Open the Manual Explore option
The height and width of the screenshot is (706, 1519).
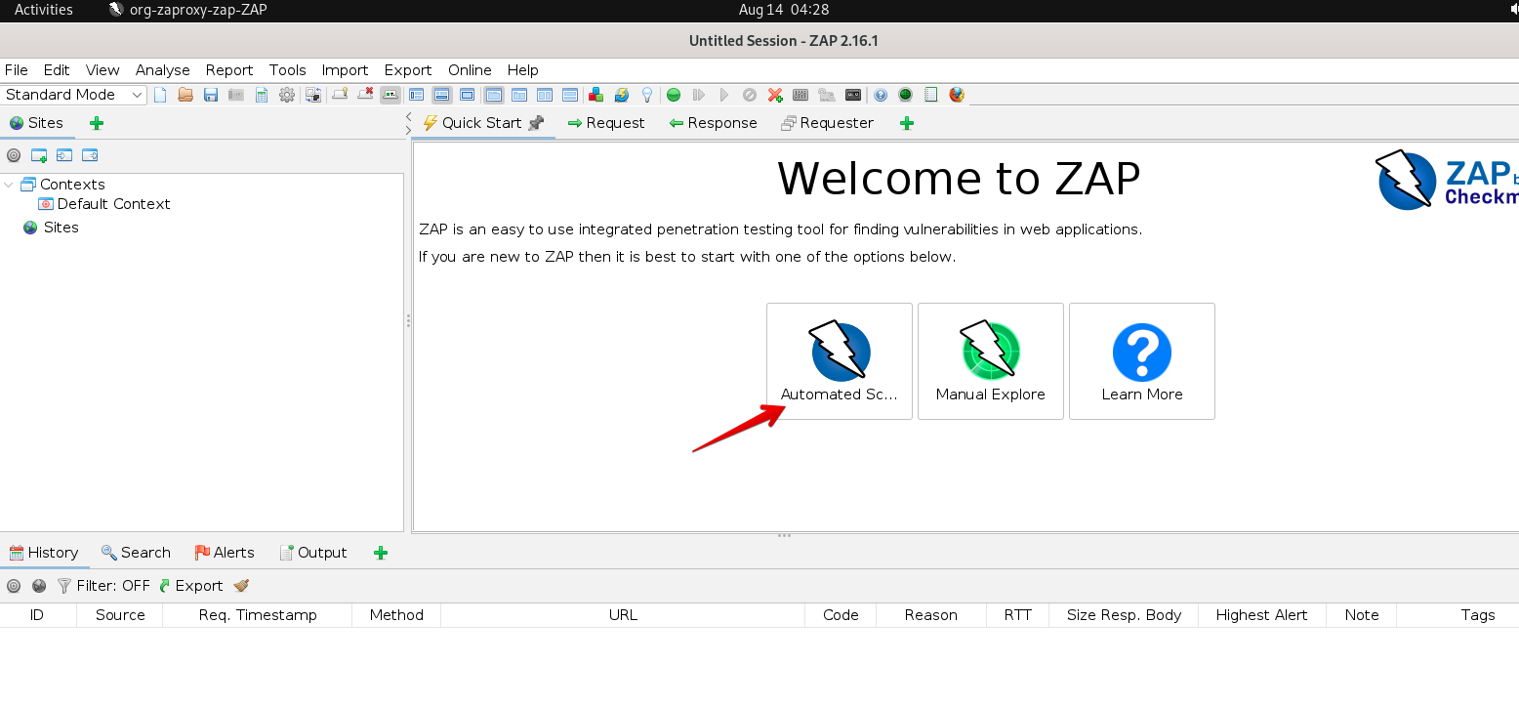[x=990, y=361]
